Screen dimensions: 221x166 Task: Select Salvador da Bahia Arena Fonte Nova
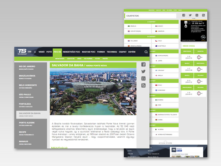(x=32, y=115)
